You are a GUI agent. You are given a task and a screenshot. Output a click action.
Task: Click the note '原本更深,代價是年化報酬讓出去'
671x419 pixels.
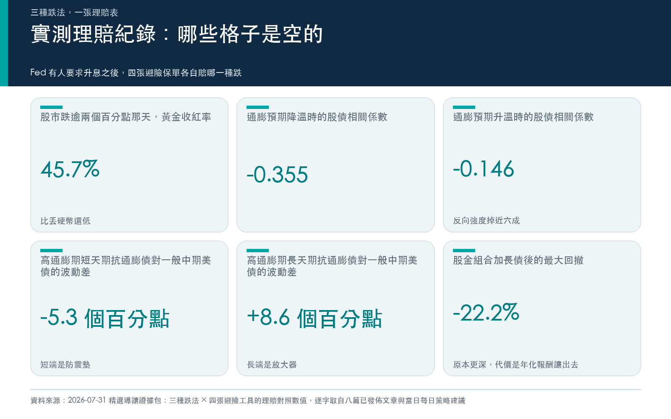516,365
